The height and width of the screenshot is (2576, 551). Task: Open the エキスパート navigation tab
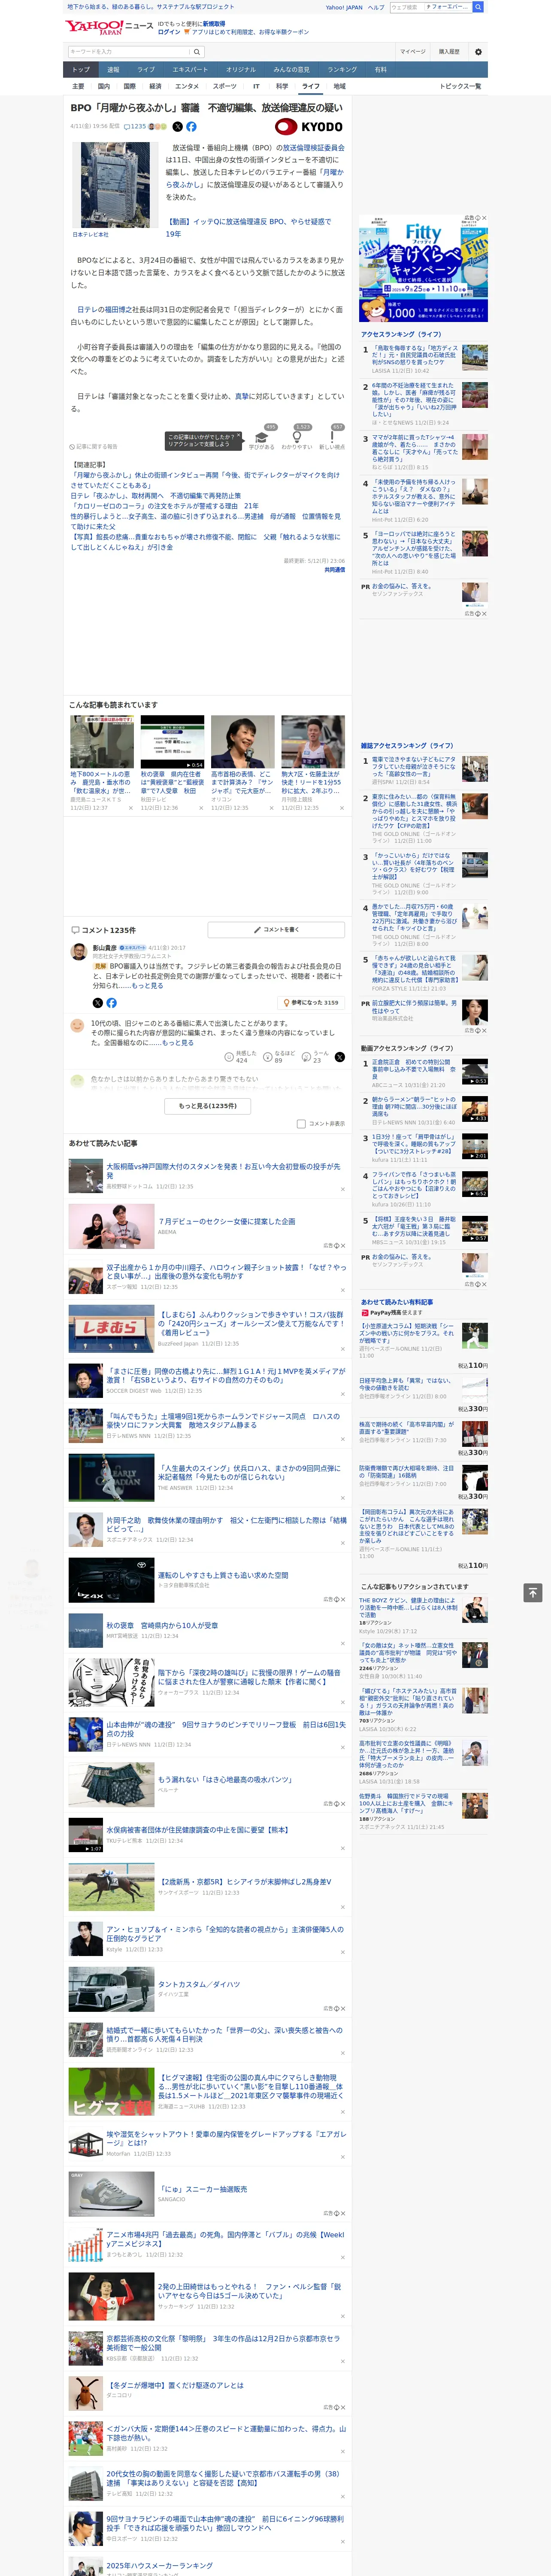[x=190, y=69]
